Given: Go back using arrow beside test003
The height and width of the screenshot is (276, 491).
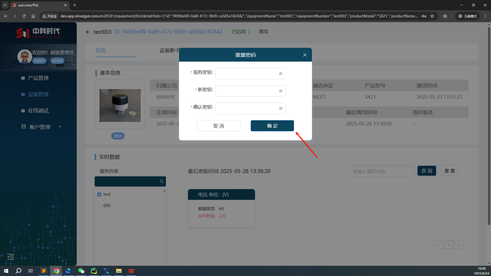Looking at the screenshot, I should (88, 32).
